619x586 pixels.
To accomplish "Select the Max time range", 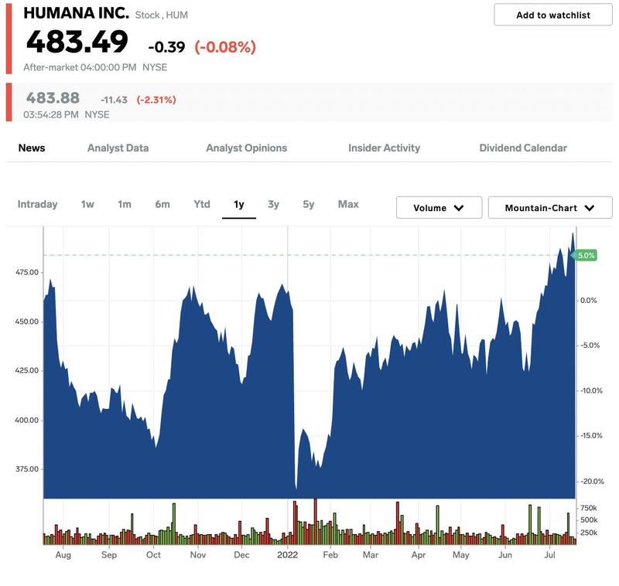I will (x=348, y=204).
